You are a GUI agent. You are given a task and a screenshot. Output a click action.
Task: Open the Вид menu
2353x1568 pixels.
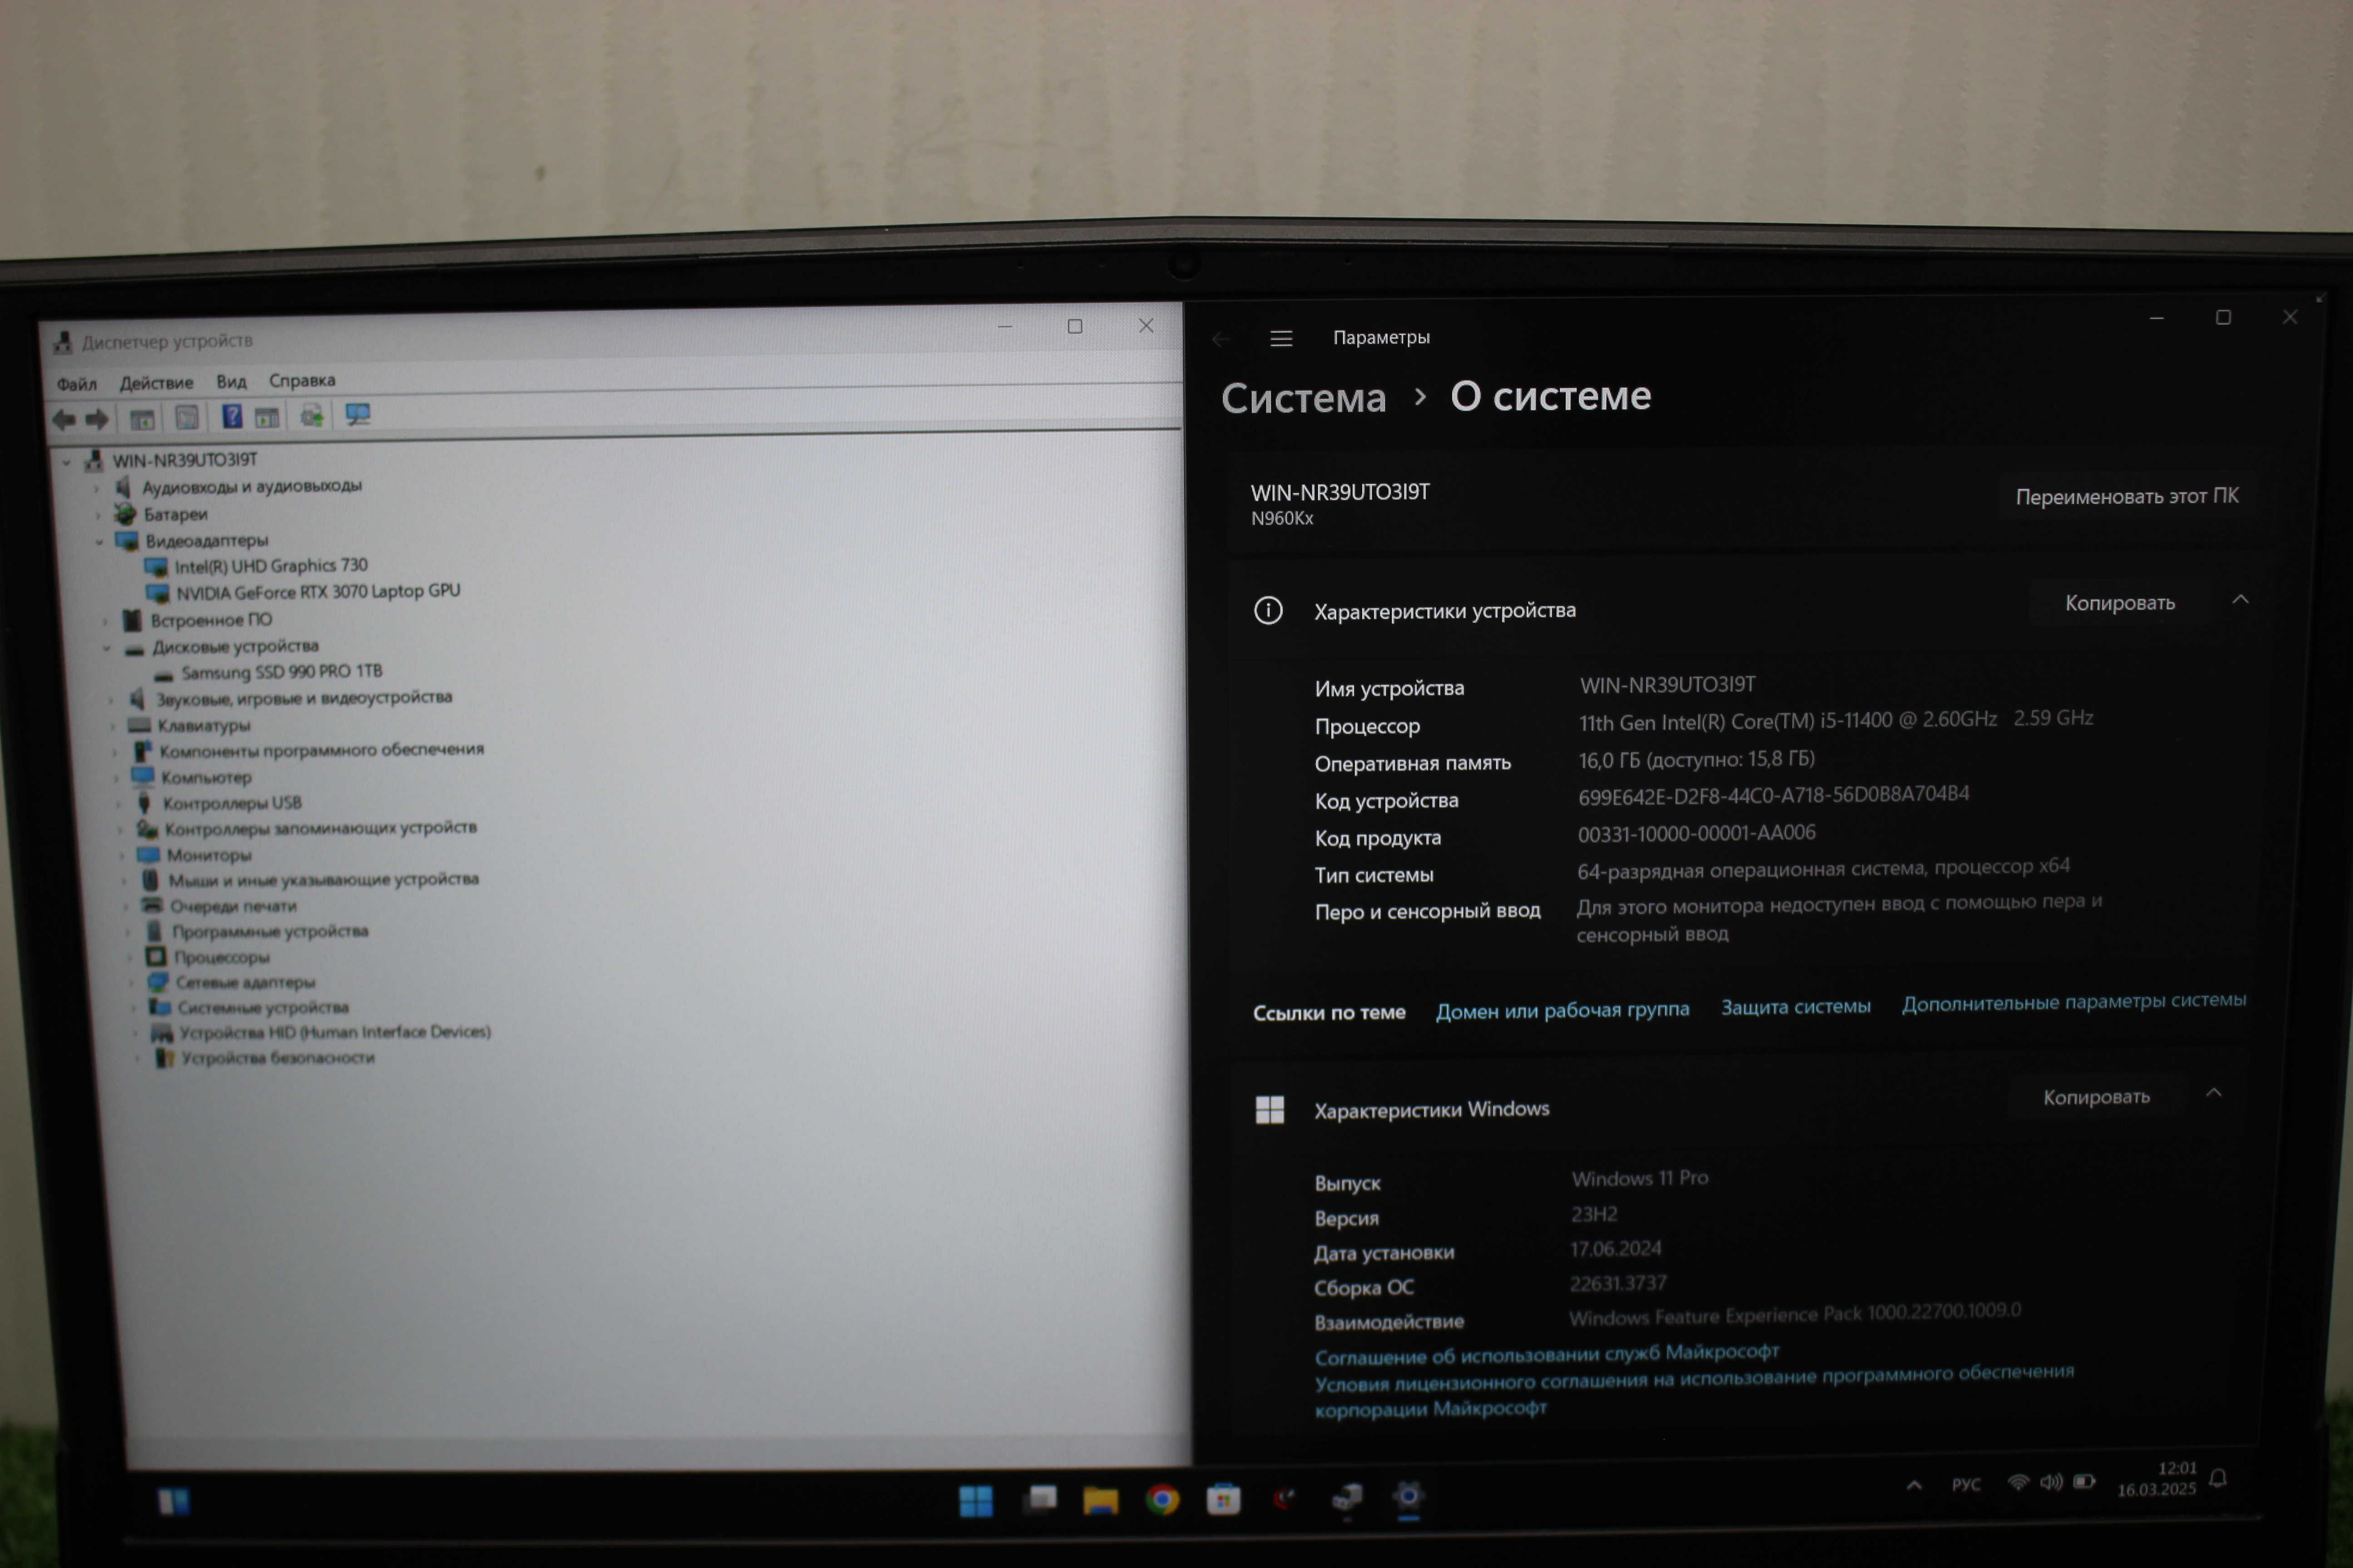coord(231,382)
